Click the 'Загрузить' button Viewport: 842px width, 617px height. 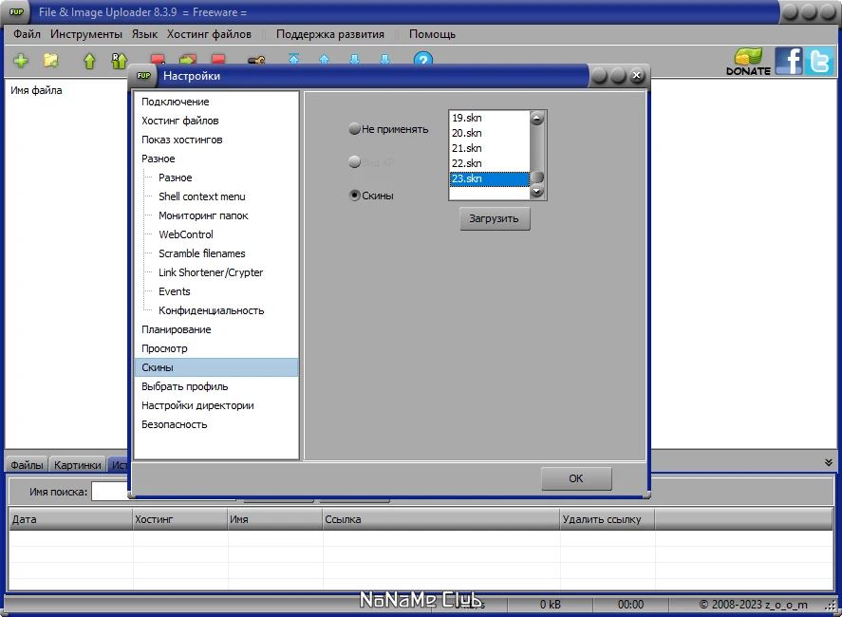click(x=495, y=218)
